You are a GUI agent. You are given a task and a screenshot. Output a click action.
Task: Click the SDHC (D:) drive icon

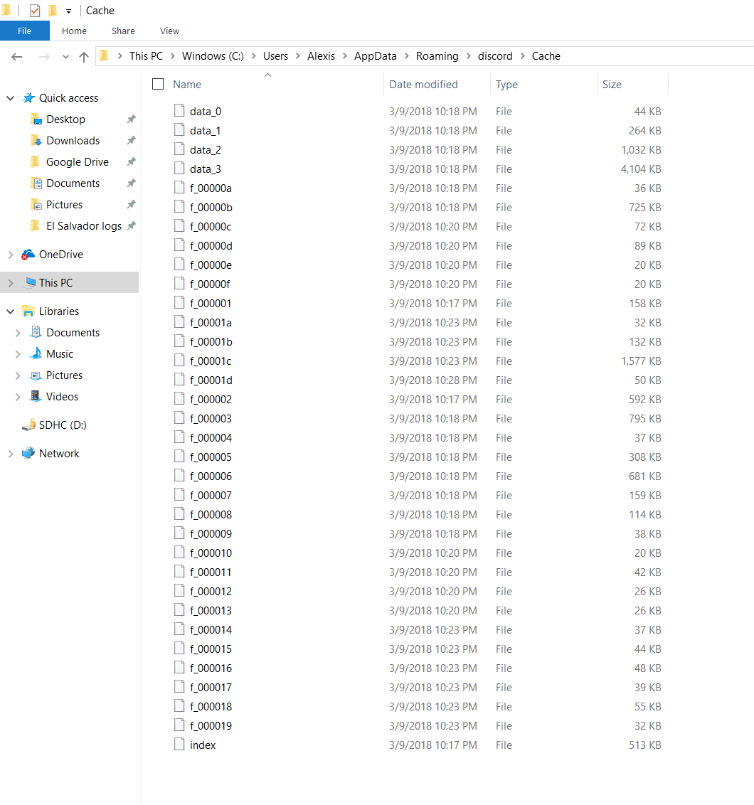[x=28, y=425]
